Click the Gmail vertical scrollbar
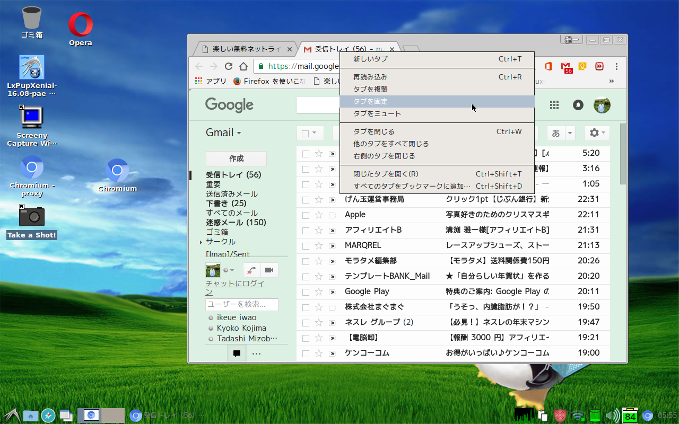 click(x=623, y=154)
